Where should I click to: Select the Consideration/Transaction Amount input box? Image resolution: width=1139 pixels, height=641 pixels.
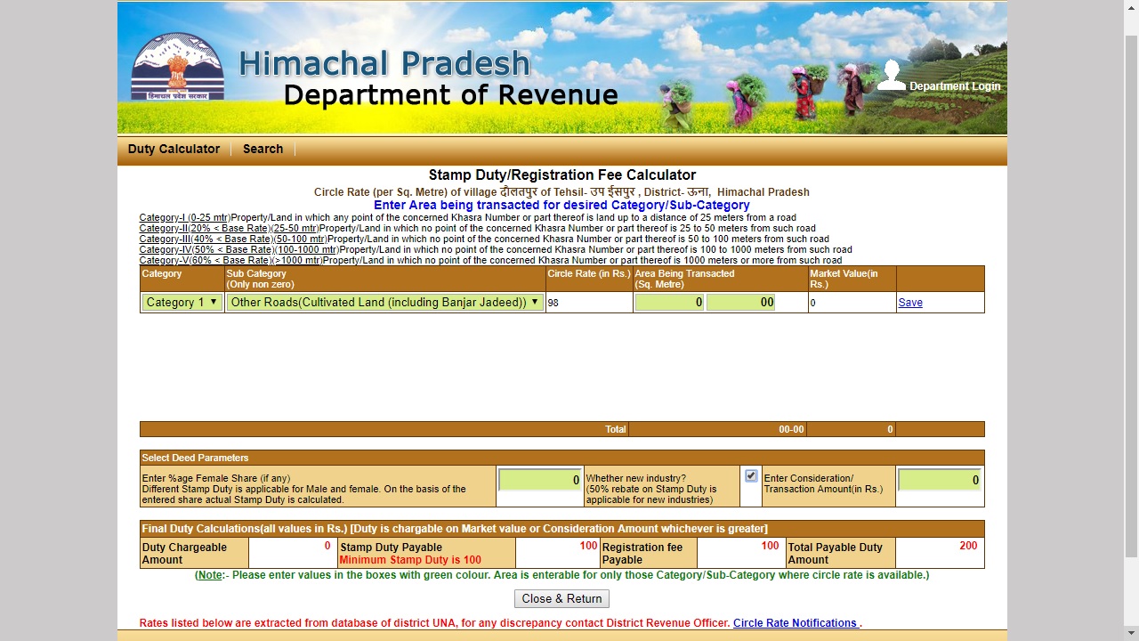[939, 479]
